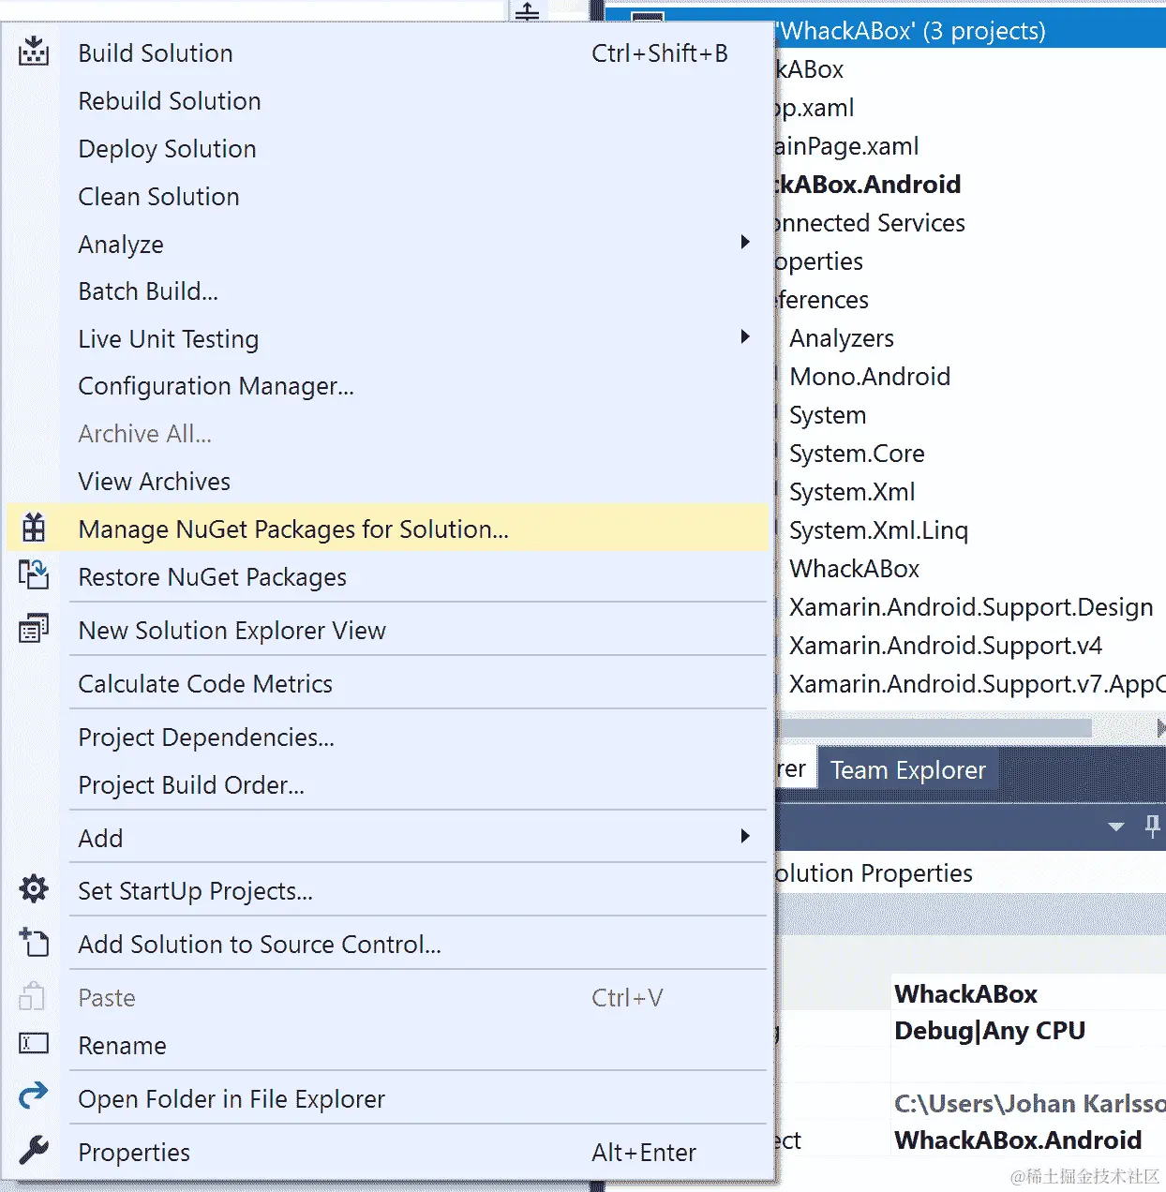
Task: Select View Archives
Action: (x=387, y=482)
